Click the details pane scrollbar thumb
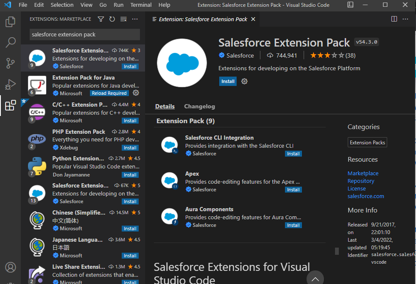416x284 pixels. [337, 251]
